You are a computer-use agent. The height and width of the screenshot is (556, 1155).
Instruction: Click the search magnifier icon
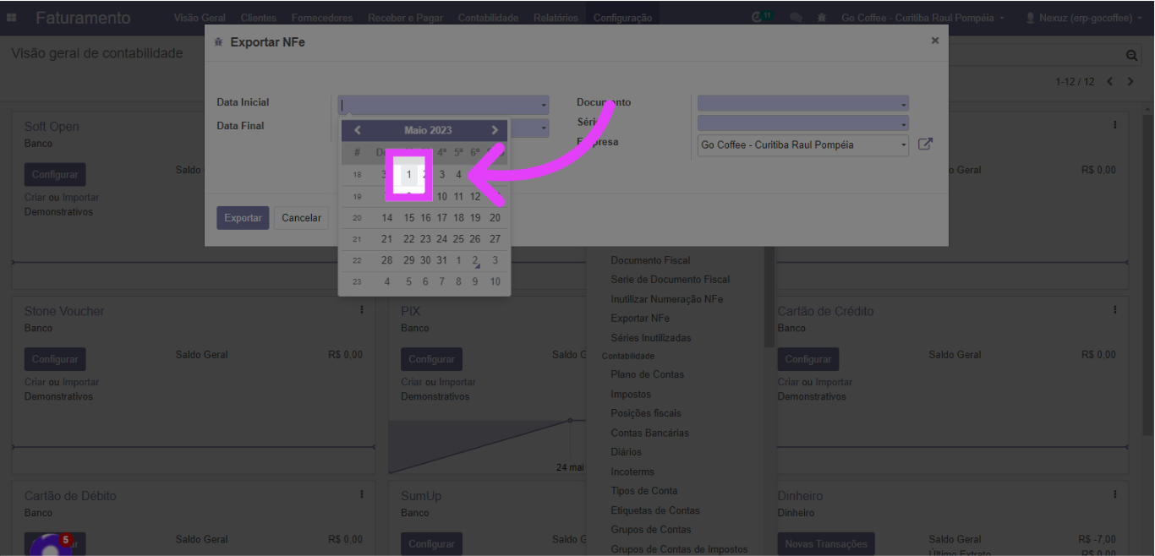pyautogui.click(x=1131, y=56)
